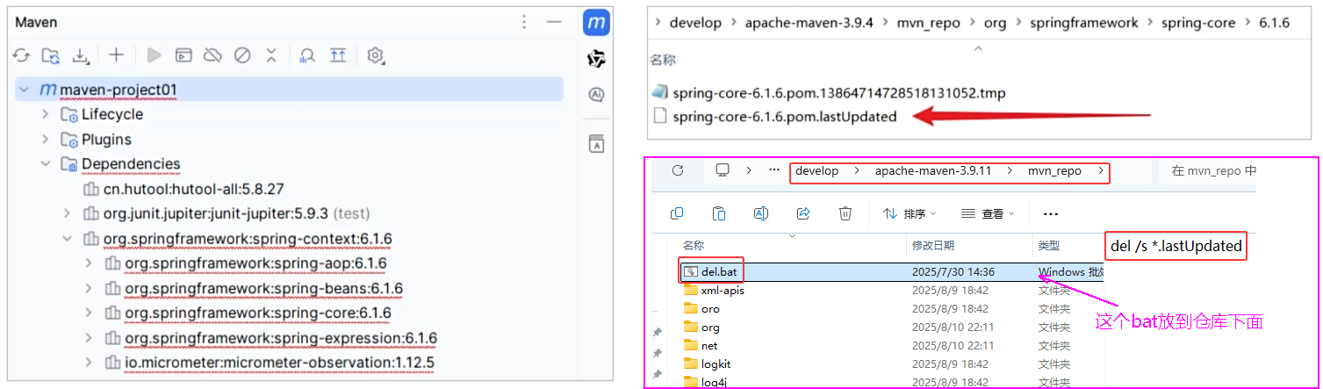1323x389 pixels.
Task: Click the Reload All Maven Projects icon
Action: point(21,56)
